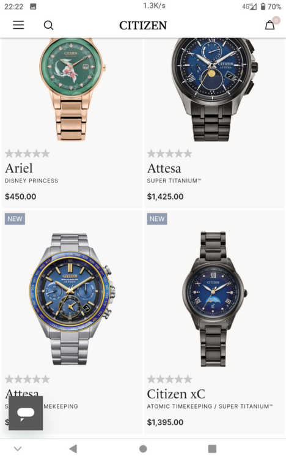Tap the Android home circle button

tap(143, 449)
